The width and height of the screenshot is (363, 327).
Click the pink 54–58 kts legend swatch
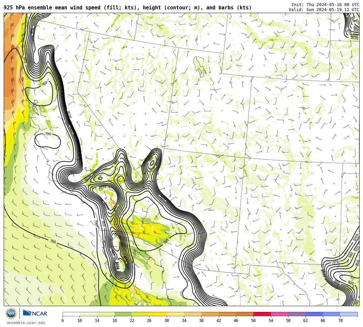tap(279, 314)
